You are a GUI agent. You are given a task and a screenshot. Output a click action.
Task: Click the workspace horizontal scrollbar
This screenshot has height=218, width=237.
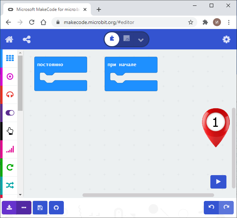coord(148,195)
